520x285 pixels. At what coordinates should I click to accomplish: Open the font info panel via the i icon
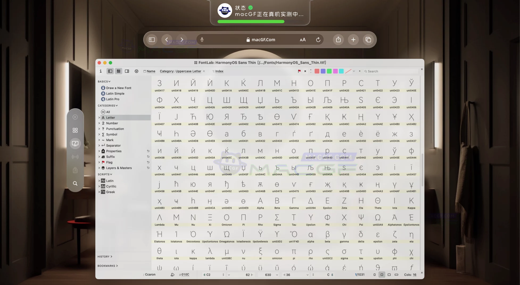coord(101,71)
